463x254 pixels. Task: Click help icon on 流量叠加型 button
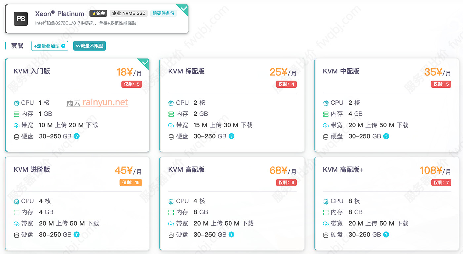click(63, 46)
